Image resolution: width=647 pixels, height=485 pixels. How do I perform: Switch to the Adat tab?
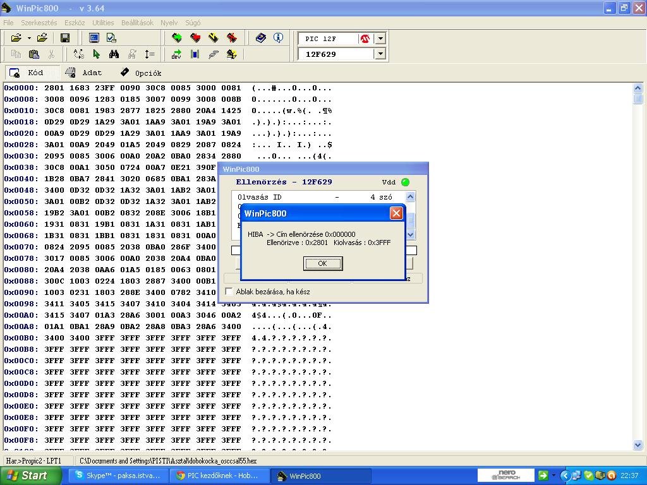[85, 73]
